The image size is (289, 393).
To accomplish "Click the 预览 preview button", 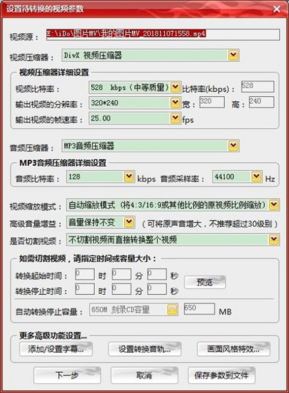I will click(205, 282).
